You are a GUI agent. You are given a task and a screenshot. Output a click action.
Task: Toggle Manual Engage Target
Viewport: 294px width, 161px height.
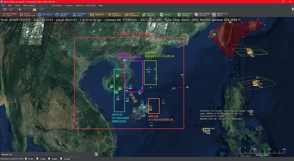(x=27, y=15)
